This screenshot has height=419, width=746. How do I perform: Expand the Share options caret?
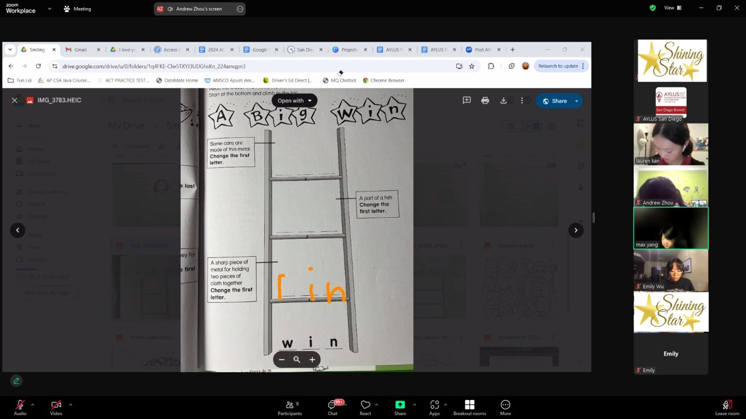pyautogui.click(x=414, y=404)
